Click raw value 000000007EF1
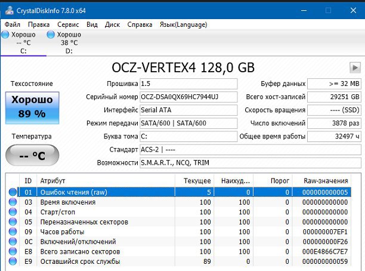 point(325,232)
